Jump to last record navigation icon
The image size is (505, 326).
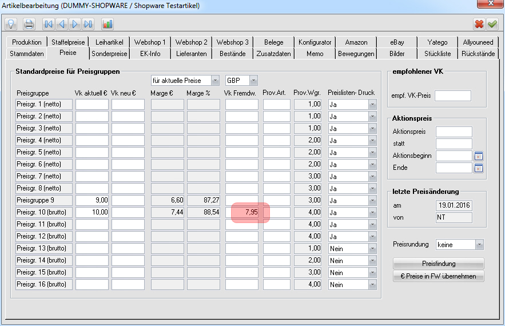88,24
